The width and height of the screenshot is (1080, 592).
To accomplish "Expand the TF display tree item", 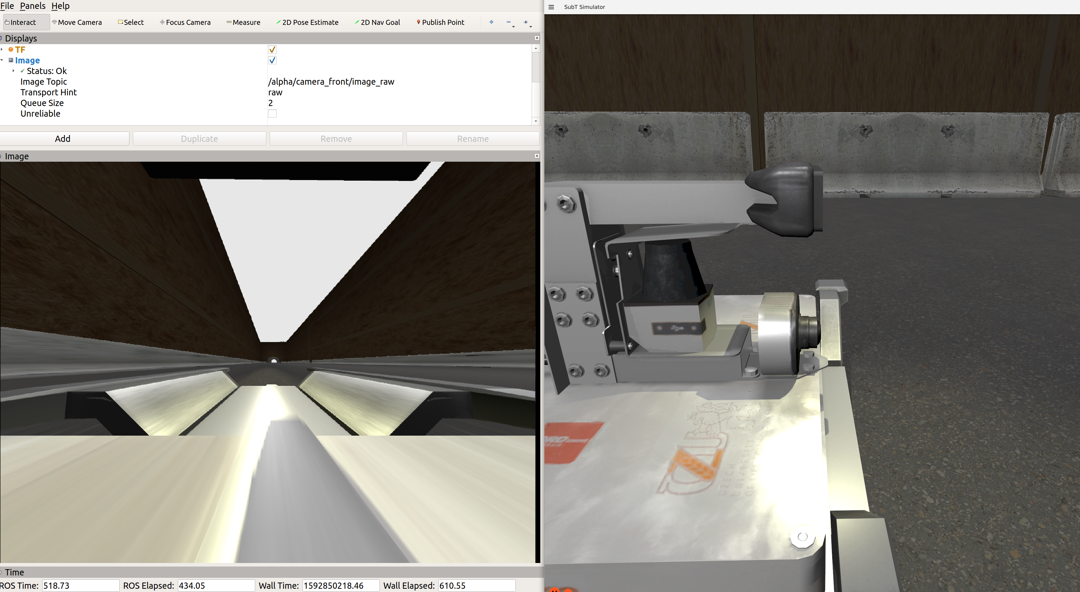I will click(2, 49).
